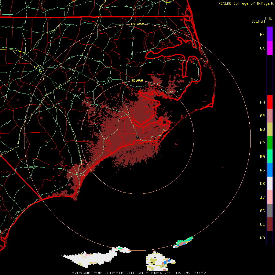The image size is (275, 275).
Task: Click the 100 NMI range ring label
Action: [137, 24]
